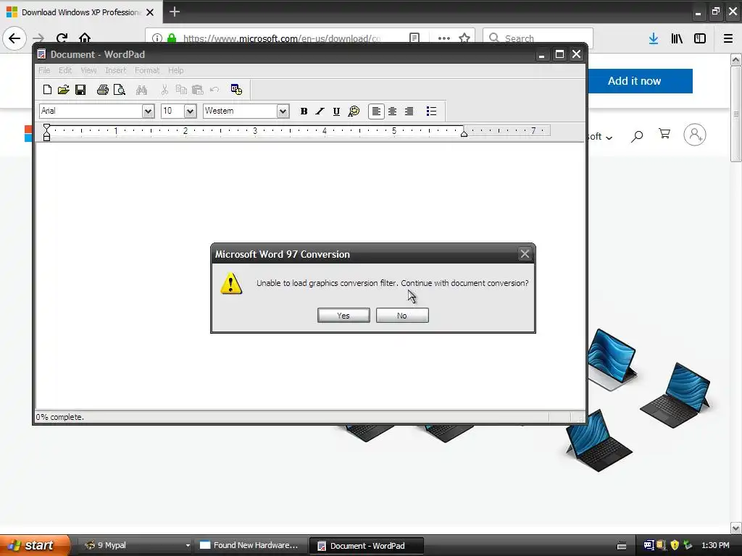Open Print Preview in the WordPad toolbar
Screen dimensions: 742x556
[120, 90]
